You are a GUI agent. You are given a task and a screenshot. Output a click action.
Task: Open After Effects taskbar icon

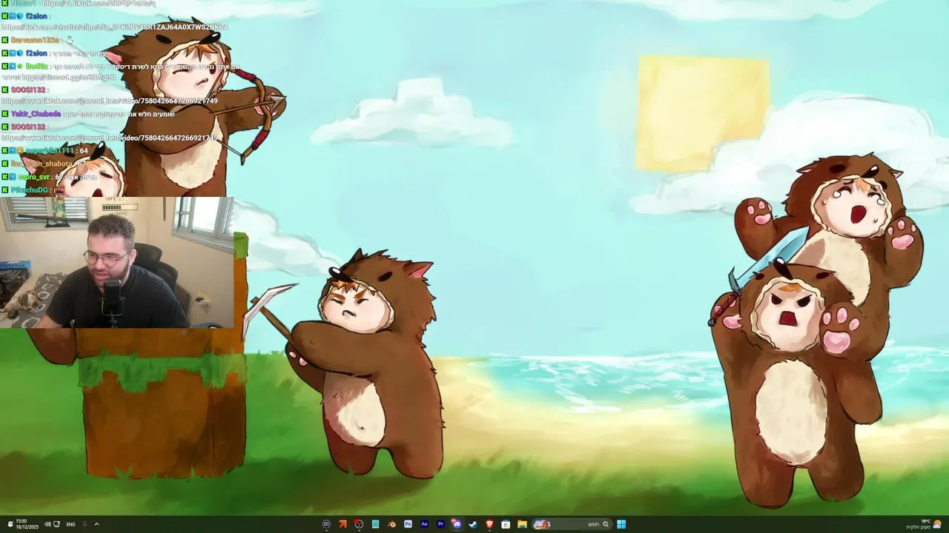point(424,524)
